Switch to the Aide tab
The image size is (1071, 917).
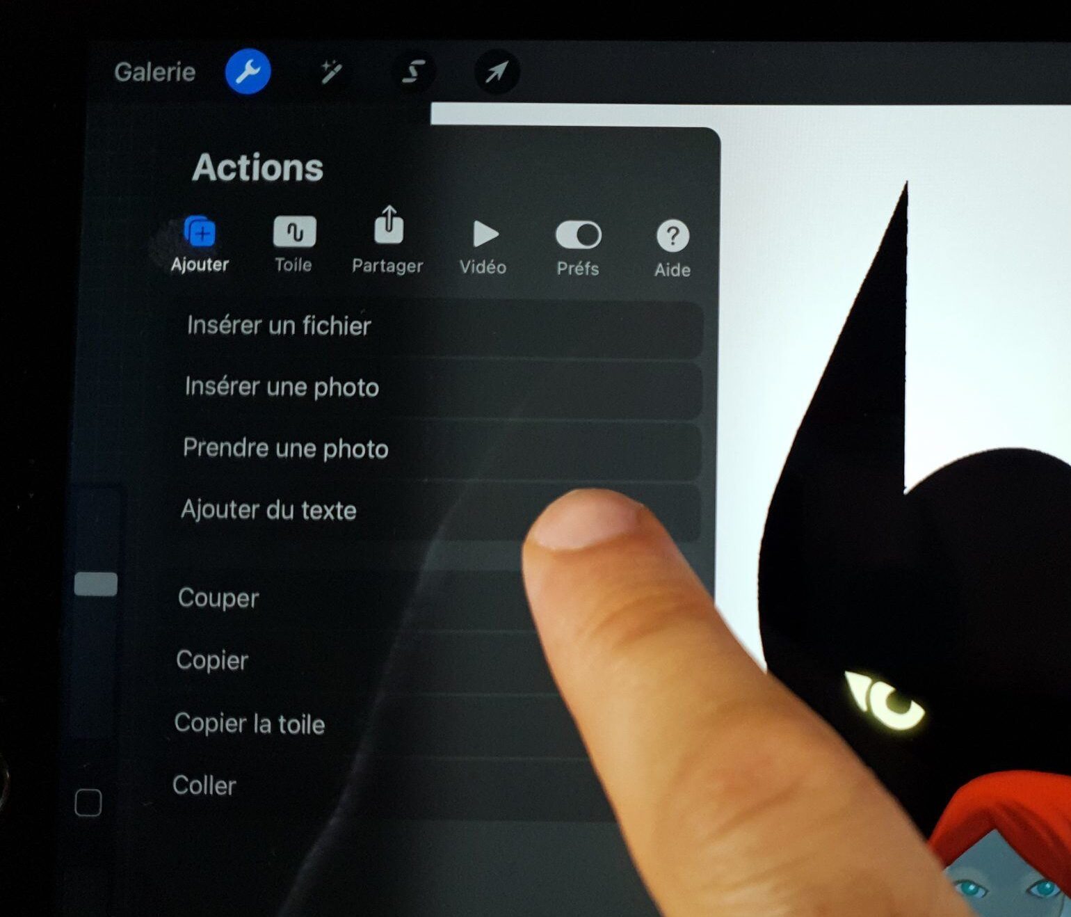pyautogui.click(x=673, y=250)
